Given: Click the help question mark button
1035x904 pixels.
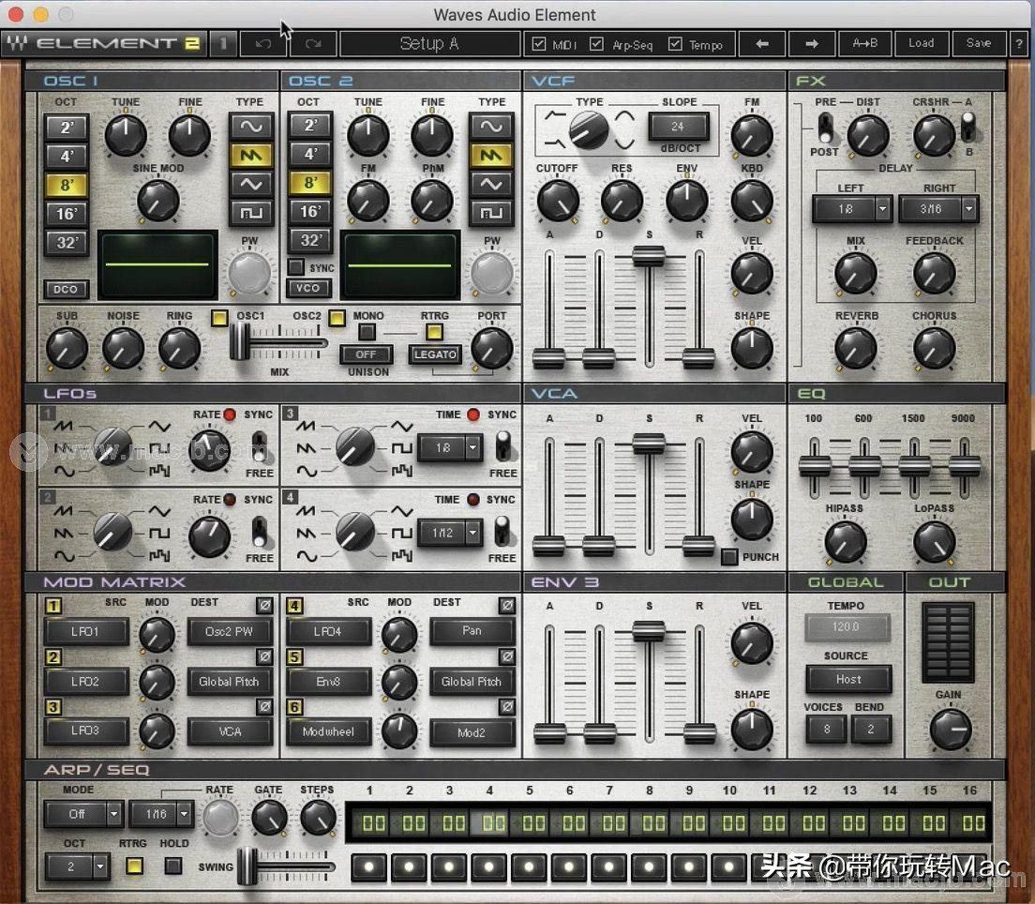Looking at the screenshot, I should pos(1018,44).
